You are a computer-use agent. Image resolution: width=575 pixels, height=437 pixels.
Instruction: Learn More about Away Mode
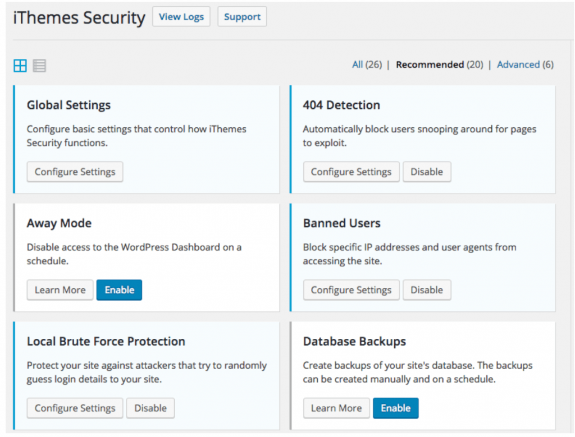point(60,290)
